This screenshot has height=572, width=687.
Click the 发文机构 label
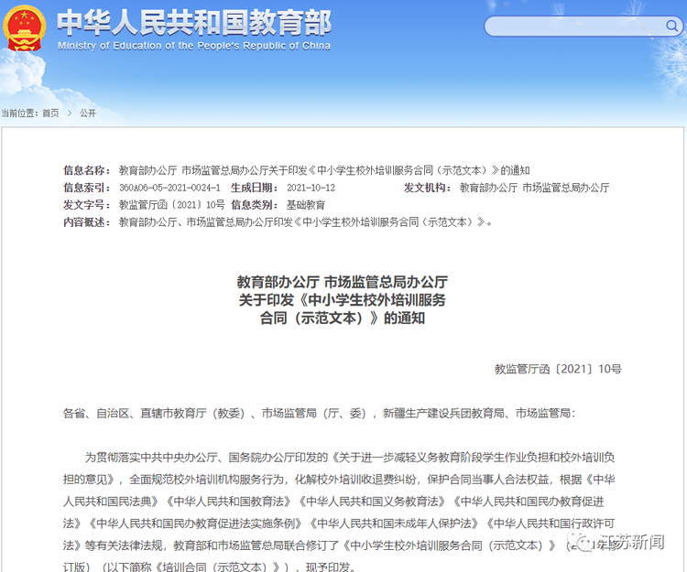tap(427, 188)
